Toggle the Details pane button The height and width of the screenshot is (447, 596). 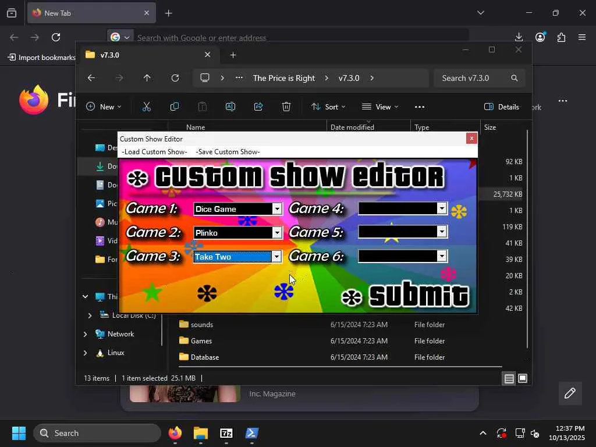click(x=502, y=107)
